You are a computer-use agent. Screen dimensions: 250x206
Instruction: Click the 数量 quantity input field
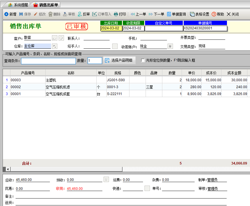click(95, 61)
